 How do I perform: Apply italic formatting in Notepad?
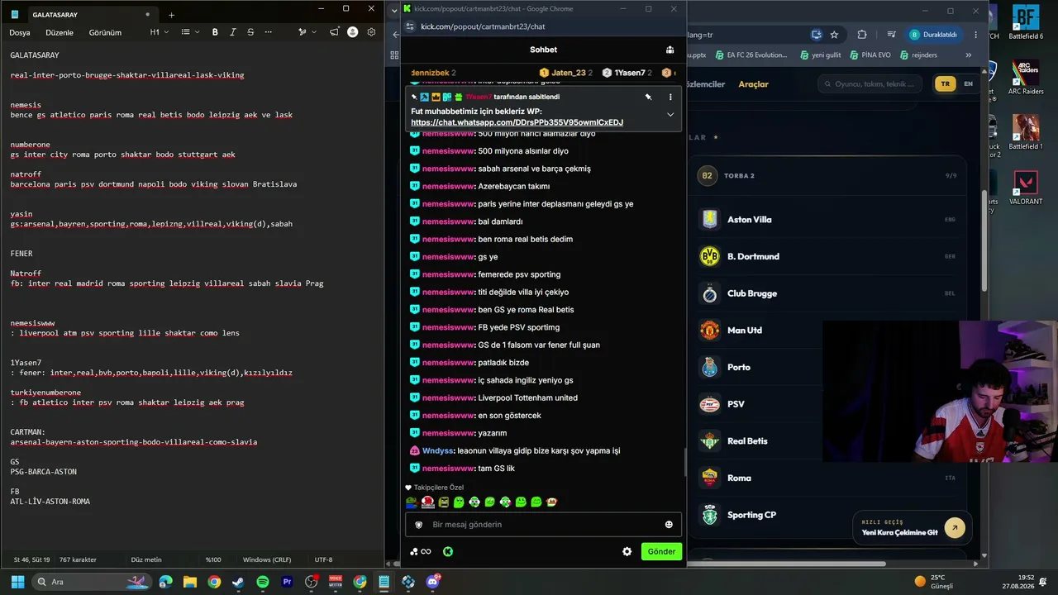[233, 32]
